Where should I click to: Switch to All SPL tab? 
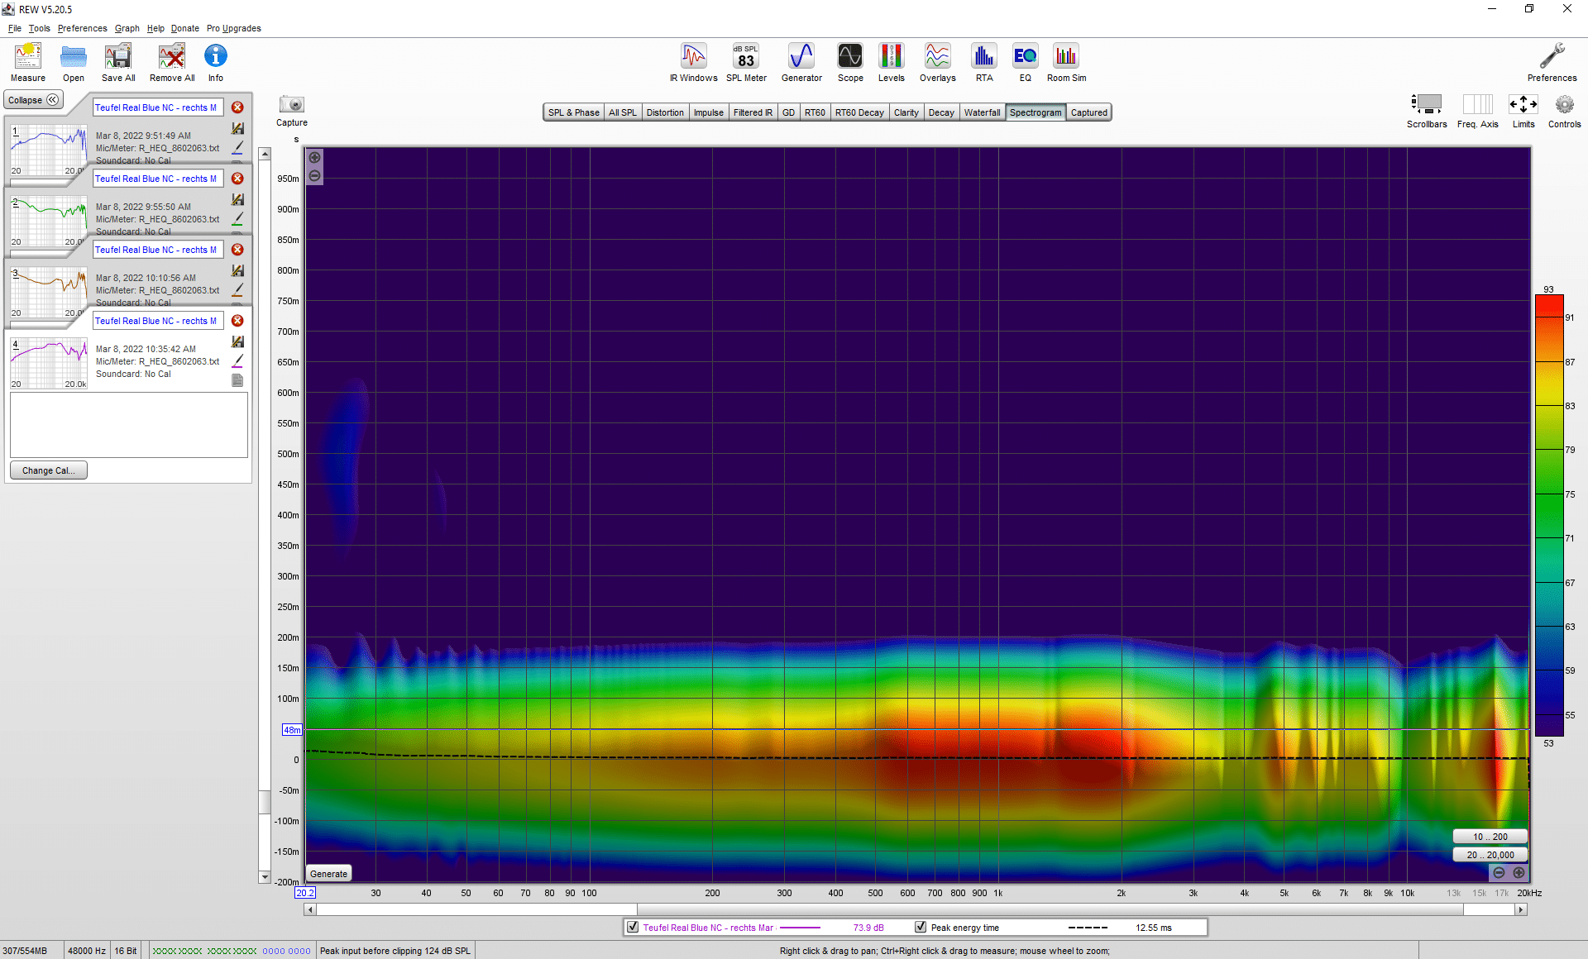click(x=623, y=112)
